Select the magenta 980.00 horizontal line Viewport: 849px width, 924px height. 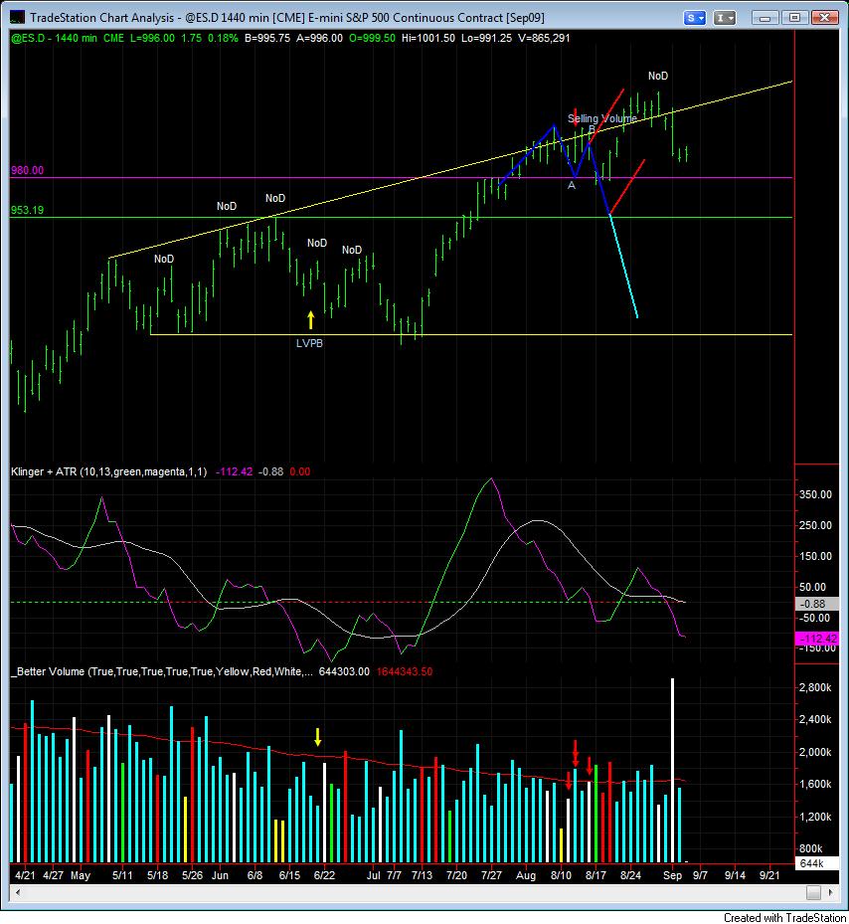tap(401, 177)
